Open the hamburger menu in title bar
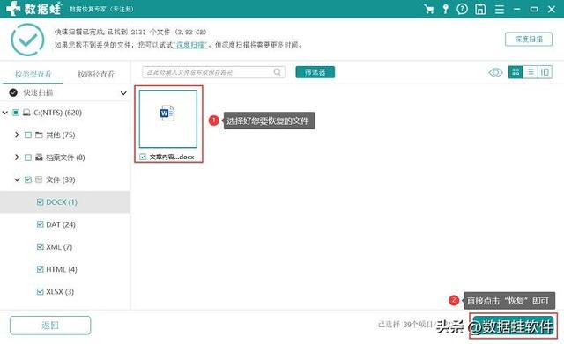Image resolution: width=564 pixels, height=344 pixels. point(500,9)
